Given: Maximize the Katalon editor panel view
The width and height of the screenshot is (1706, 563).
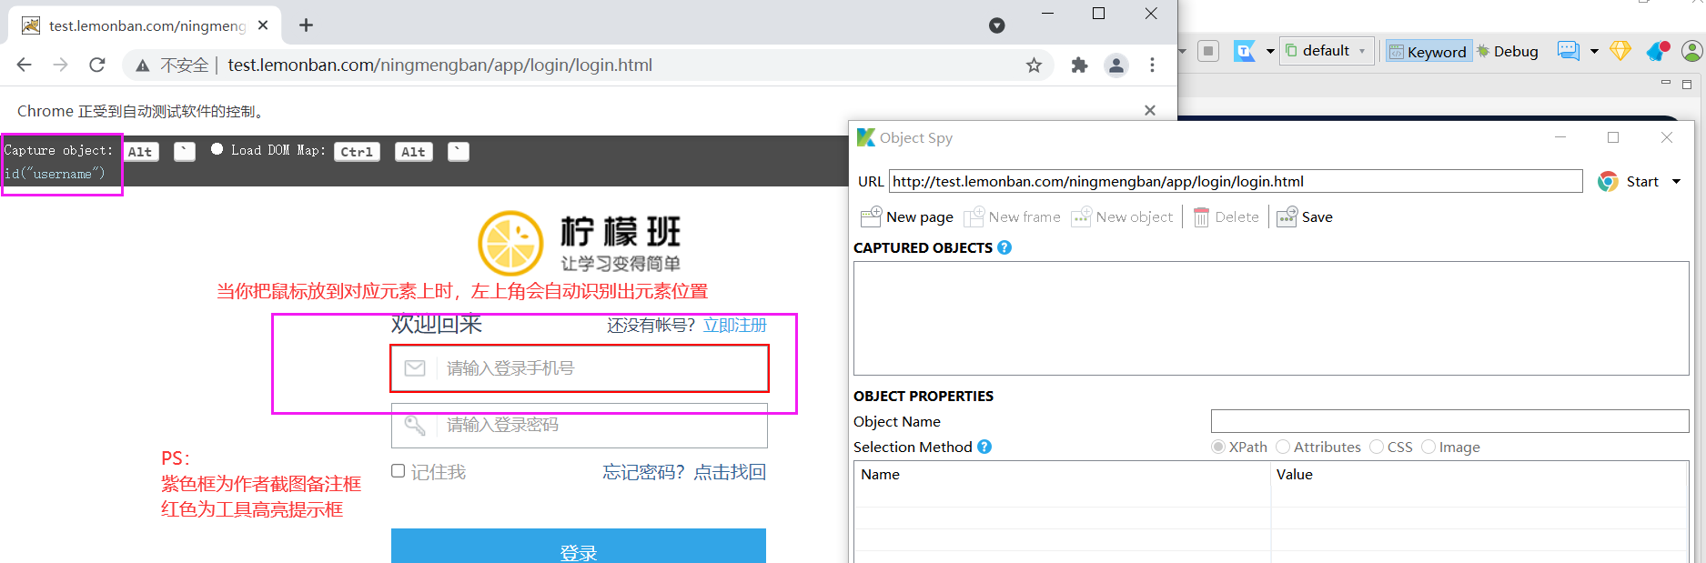Looking at the screenshot, I should [x=1687, y=84].
